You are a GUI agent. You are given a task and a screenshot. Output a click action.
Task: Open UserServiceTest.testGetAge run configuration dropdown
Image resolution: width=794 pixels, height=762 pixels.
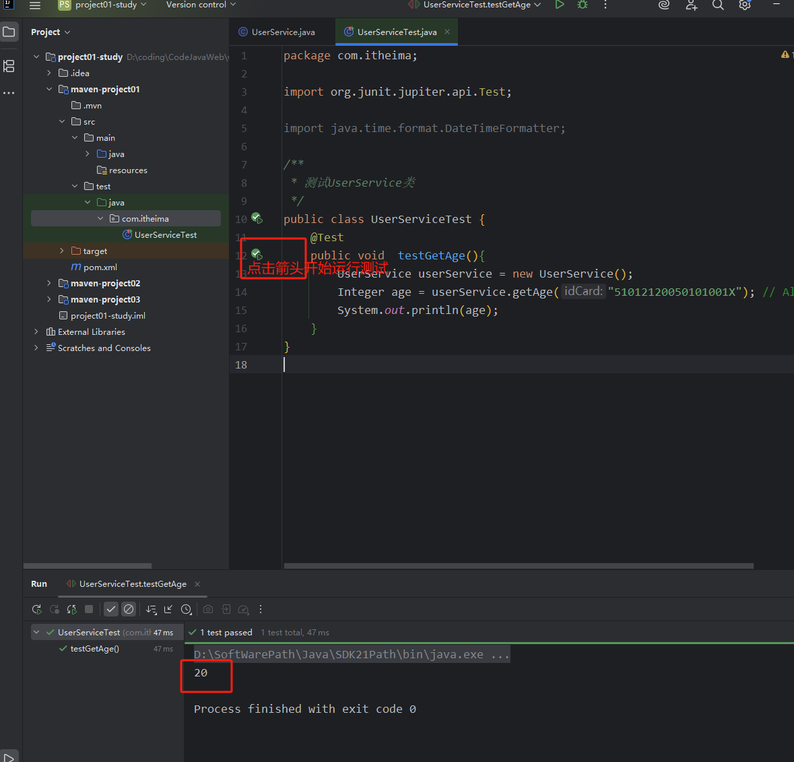click(475, 5)
